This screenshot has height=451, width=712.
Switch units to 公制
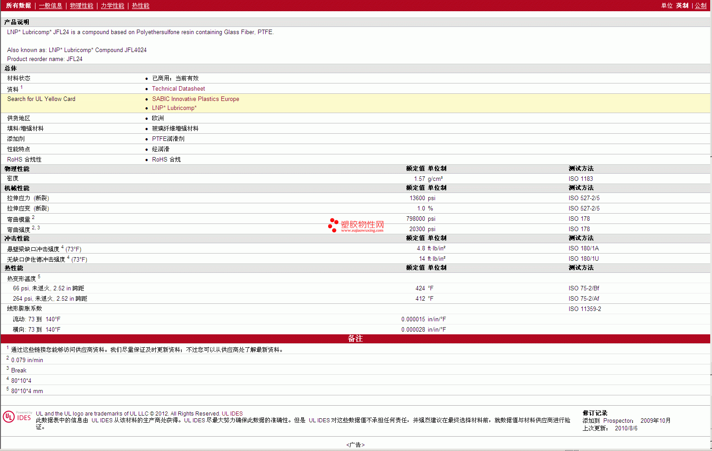point(700,5)
